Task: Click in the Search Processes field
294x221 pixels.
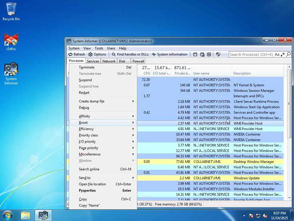Action: click(251, 54)
